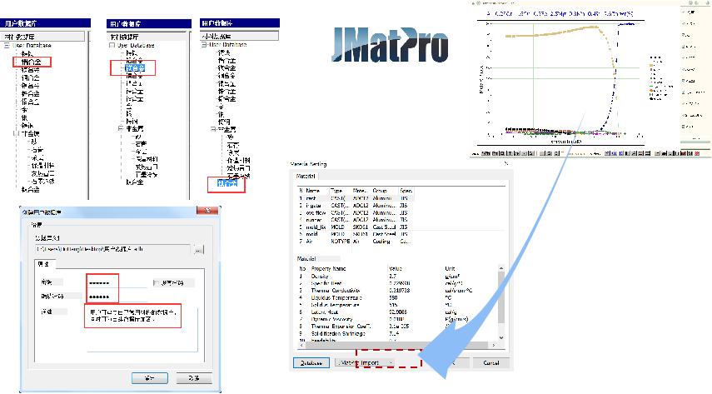
Task: Click Cancel in Material Setting dialog
Action: pyautogui.click(x=490, y=362)
